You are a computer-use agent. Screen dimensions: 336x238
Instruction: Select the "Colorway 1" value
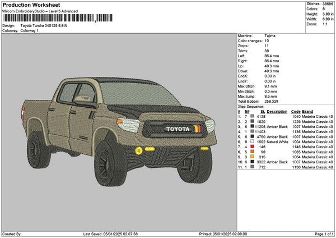point(29,31)
